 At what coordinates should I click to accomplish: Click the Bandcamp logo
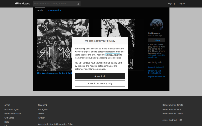tap(23, 4)
